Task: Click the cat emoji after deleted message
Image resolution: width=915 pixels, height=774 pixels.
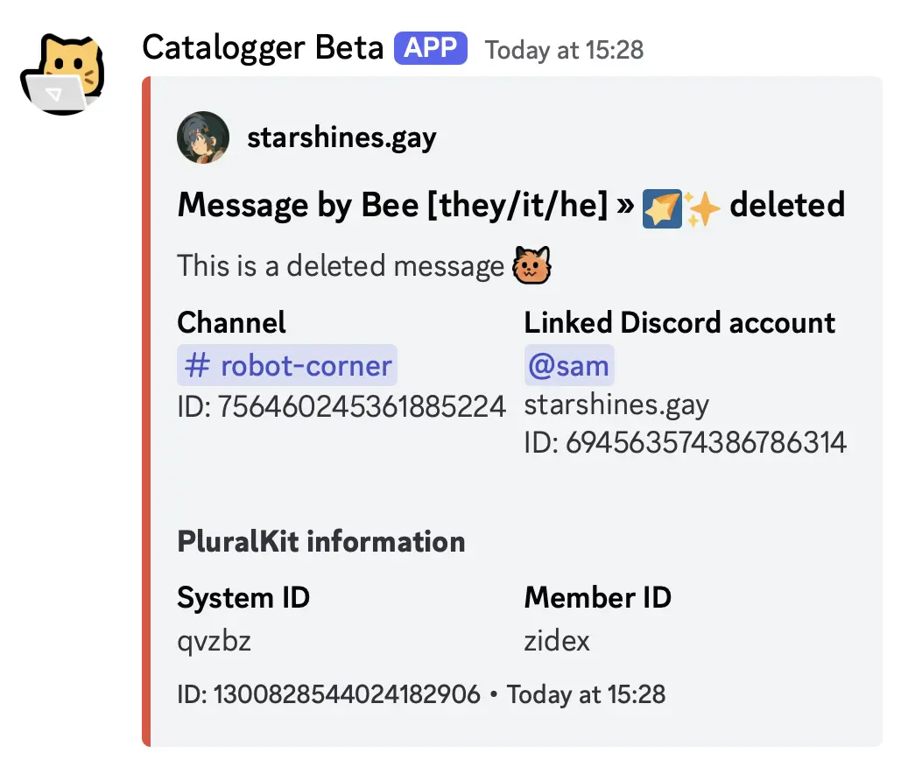Action: coord(532,266)
